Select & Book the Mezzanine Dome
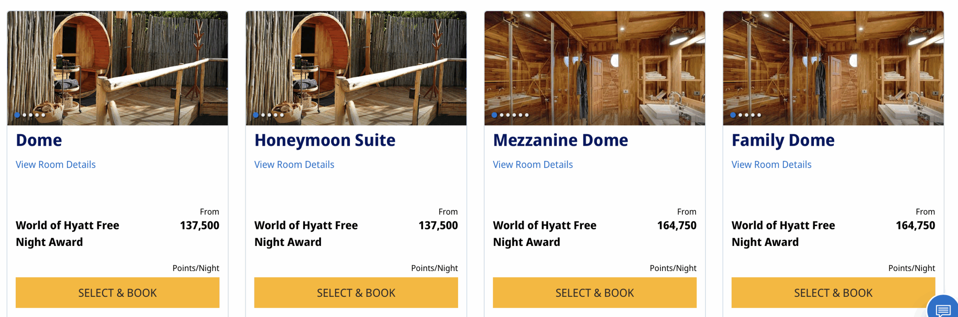958x317 pixels. [x=594, y=292]
